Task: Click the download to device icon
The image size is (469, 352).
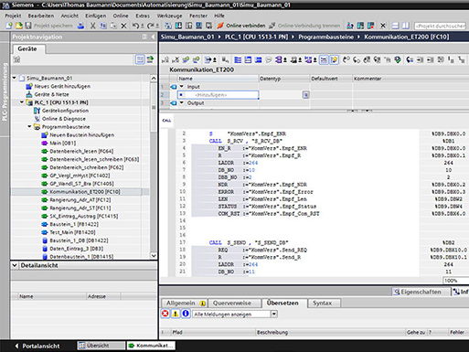Action: pyautogui.click(x=179, y=26)
